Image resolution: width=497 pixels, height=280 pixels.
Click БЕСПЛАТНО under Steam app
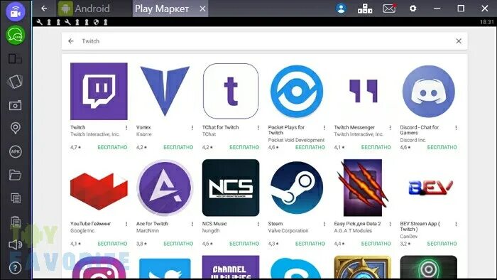tap(310, 244)
